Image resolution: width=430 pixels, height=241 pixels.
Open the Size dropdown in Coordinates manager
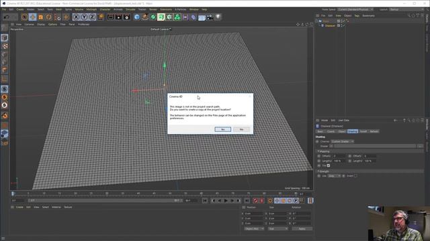click(x=277, y=229)
